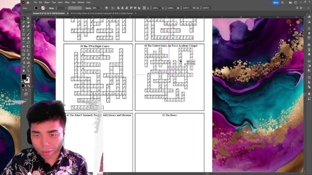Viewport: 312px width, 175px height.
Task: Select the Selection tool arrow
Action: point(24,18)
